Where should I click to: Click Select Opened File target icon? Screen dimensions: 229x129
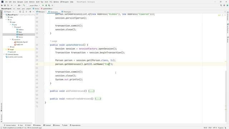pyautogui.click(x=20, y=12)
